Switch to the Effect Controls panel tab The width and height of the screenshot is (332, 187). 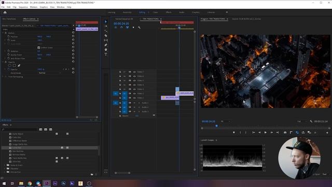click(29, 19)
